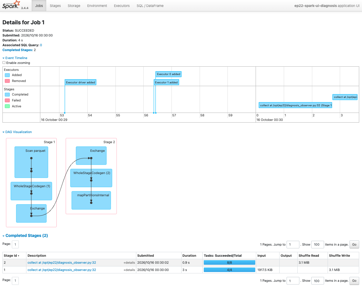
Task: Open the Storage tab
Action: pyautogui.click(x=74, y=6)
